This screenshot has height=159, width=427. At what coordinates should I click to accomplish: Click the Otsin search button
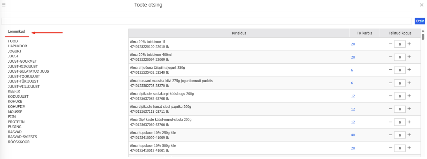pos(420,21)
